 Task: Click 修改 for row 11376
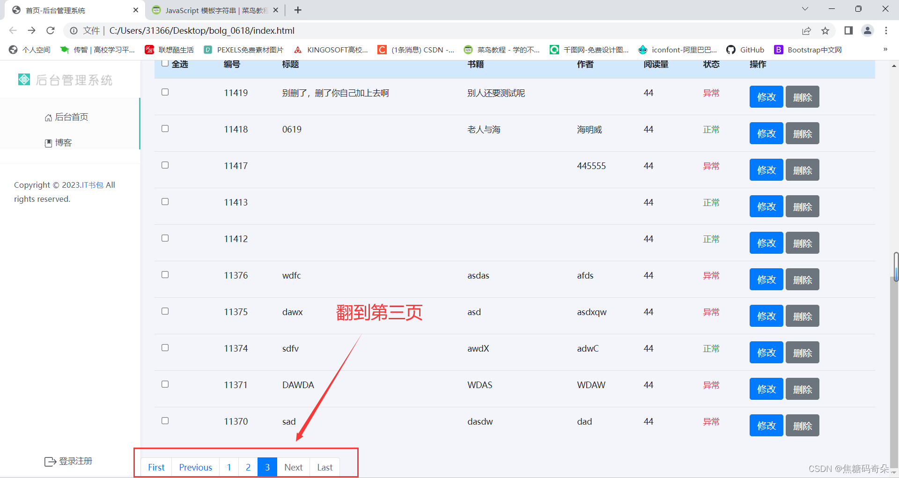(766, 279)
